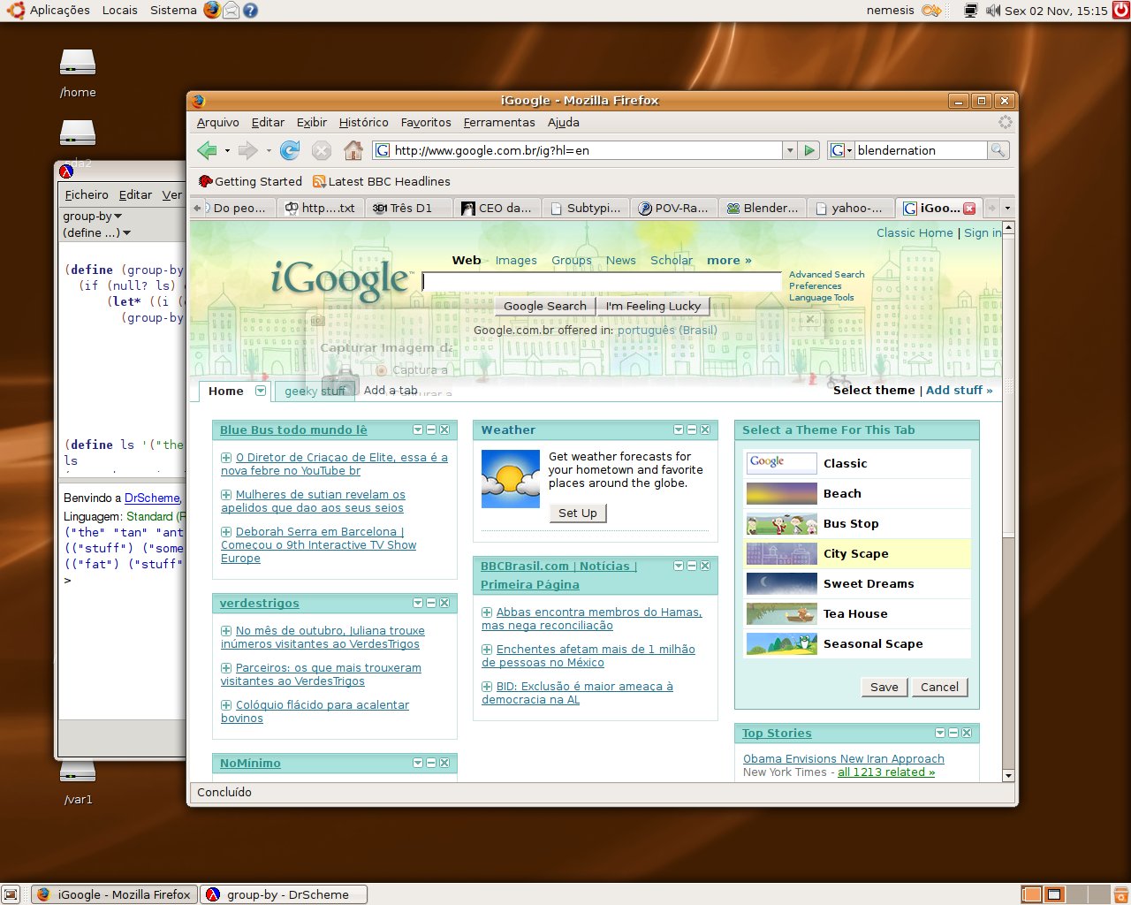This screenshot has height=905, width=1131.
Task: Click the Set Up button in the Weather gadget
Action: click(578, 513)
